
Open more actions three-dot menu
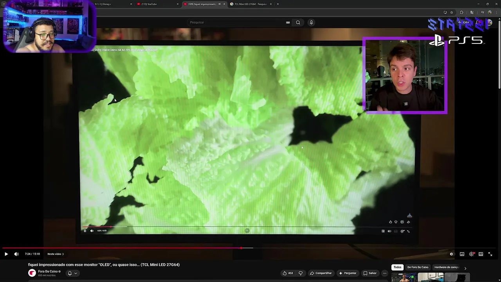pyautogui.click(x=385, y=273)
